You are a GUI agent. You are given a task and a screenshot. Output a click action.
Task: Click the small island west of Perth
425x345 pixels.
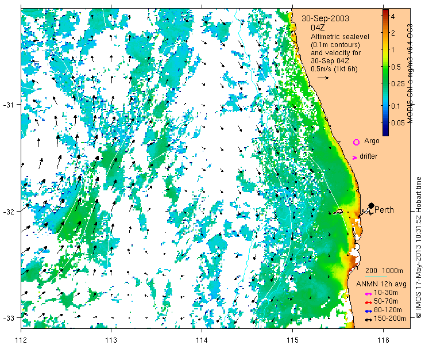338,212
